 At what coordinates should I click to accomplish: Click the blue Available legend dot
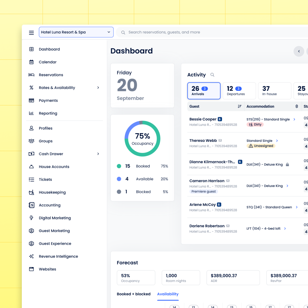click(x=119, y=179)
